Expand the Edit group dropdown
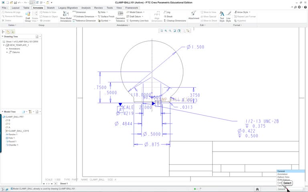The height and width of the screenshot is (192, 308). coord(203,25)
